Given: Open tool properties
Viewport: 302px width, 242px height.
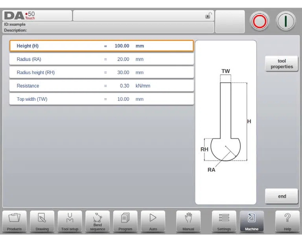Looking at the screenshot, I should (x=282, y=64).
